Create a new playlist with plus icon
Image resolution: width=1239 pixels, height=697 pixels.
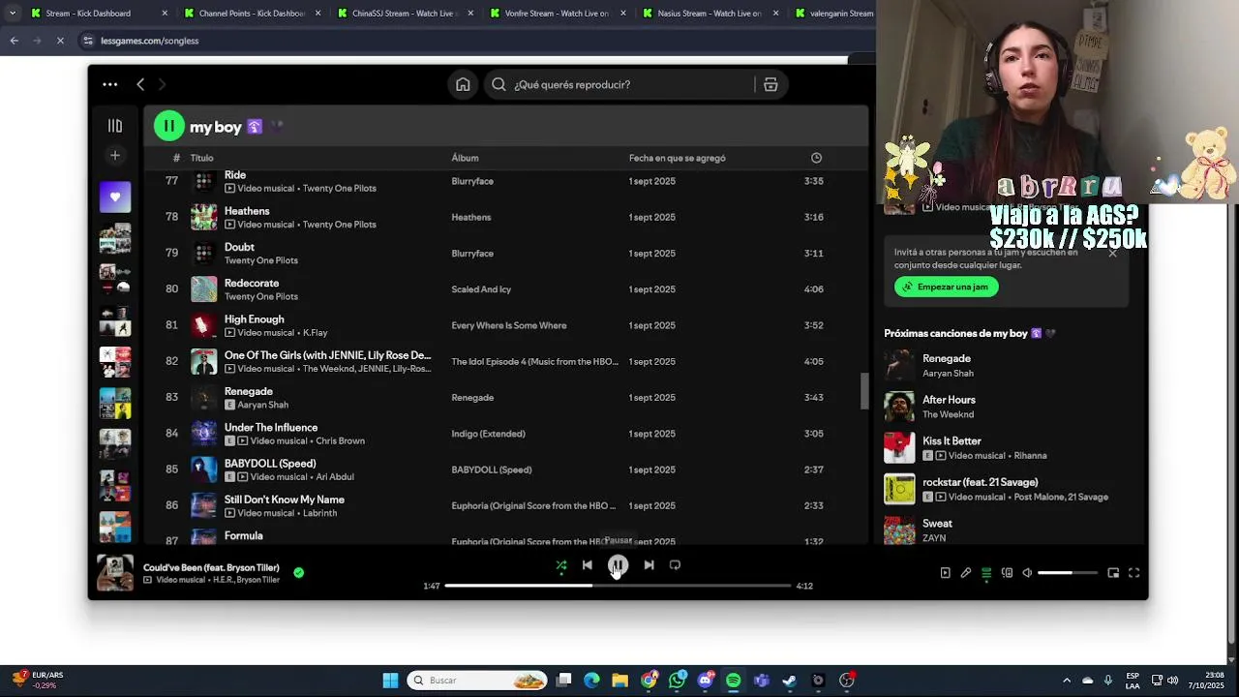click(115, 155)
